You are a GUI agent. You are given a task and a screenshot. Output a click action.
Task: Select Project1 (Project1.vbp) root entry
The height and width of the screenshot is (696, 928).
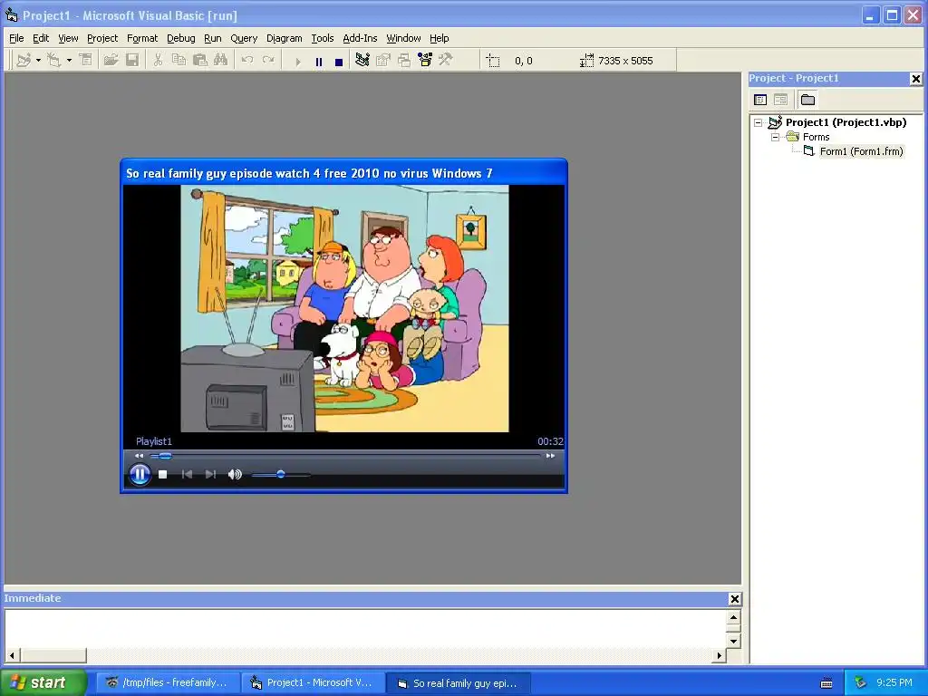(846, 122)
